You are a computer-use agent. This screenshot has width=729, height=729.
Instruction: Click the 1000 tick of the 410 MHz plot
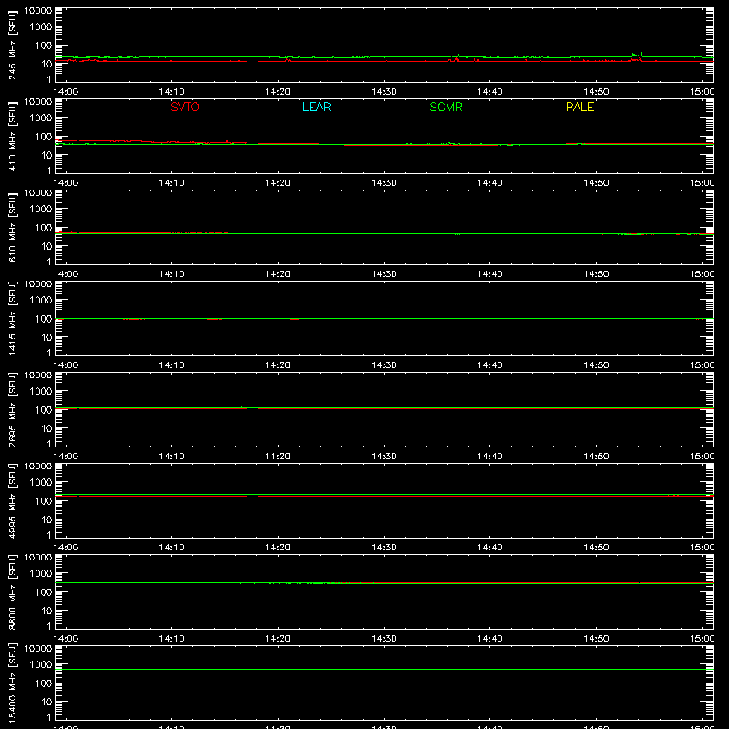(x=41, y=118)
